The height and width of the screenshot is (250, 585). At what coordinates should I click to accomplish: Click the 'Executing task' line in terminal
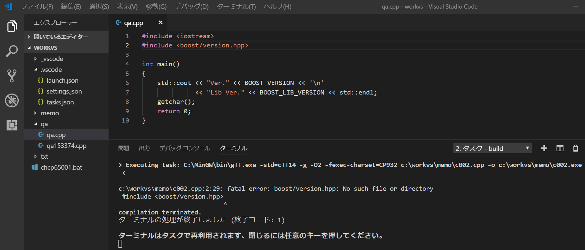click(350, 165)
